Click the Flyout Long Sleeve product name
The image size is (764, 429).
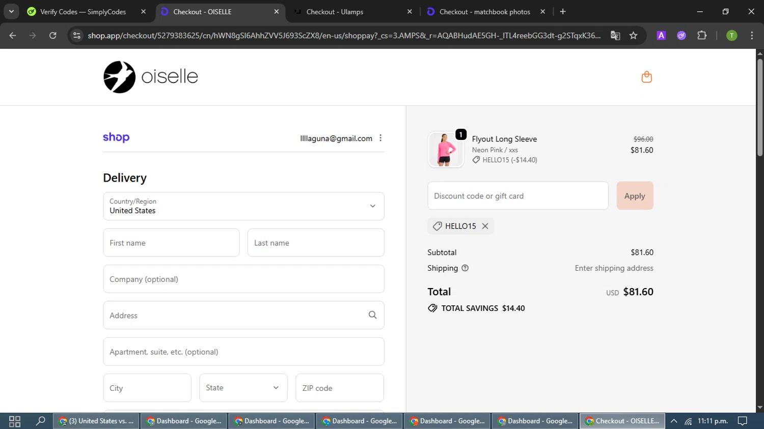coord(504,139)
